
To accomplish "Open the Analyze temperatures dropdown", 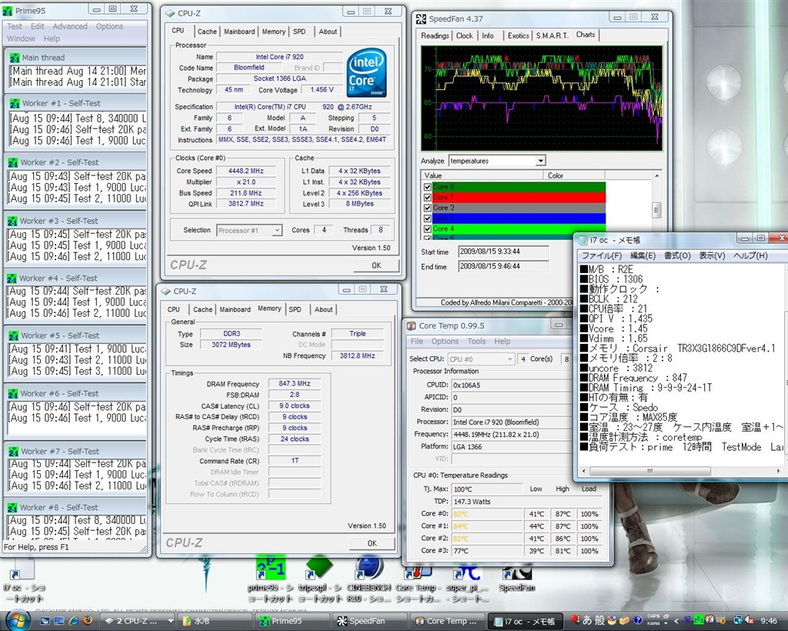I will (540, 161).
